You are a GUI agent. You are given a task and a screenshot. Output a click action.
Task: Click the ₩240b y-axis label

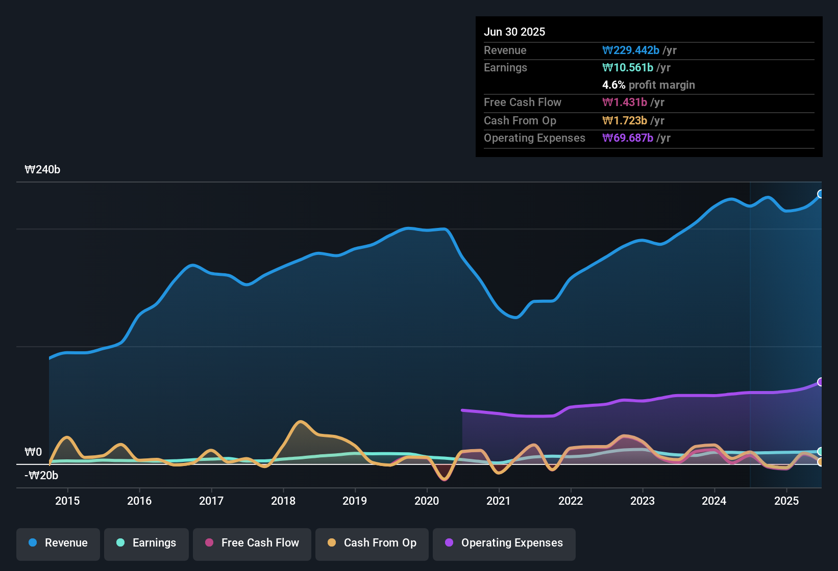(x=42, y=170)
